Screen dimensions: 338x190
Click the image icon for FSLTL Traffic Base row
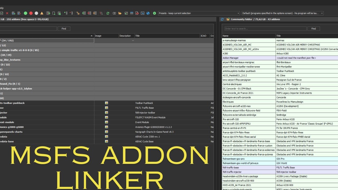coord(106,108)
